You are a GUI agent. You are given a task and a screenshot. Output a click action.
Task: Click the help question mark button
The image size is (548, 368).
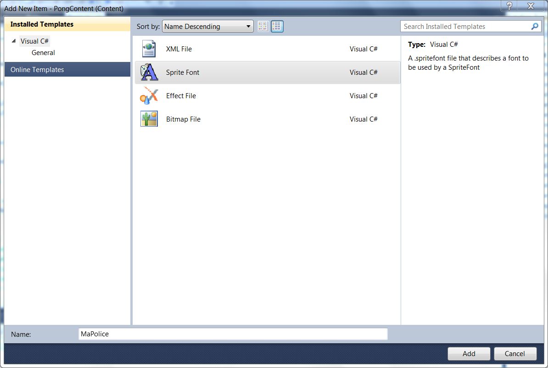tap(509, 6)
